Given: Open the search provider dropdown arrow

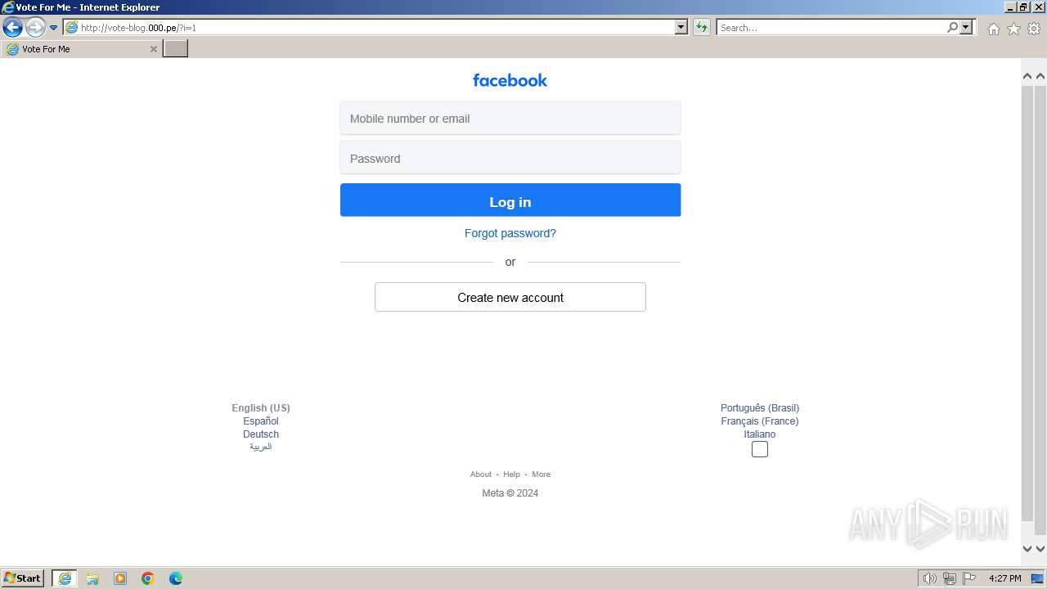Looking at the screenshot, I should coord(967,28).
